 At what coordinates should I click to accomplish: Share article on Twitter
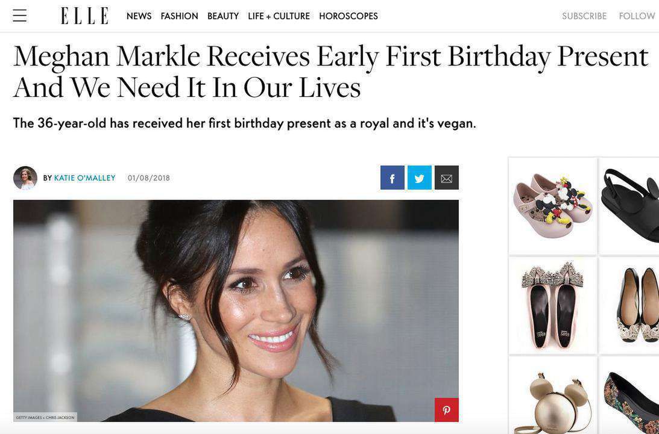click(x=419, y=178)
